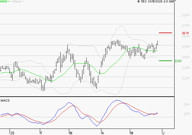Click the TEC 31/5/2026 copyright text
The width and height of the screenshot is (192, 135).
156,1
